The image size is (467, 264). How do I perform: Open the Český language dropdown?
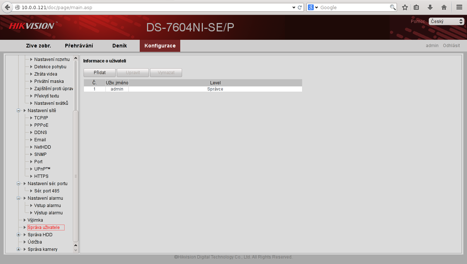pyautogui.click(x=446, y=22)
